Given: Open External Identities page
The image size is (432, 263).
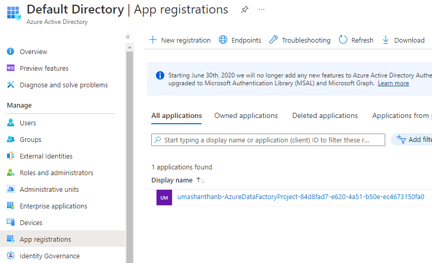Looking at the screenshot, I should [46, 156].
